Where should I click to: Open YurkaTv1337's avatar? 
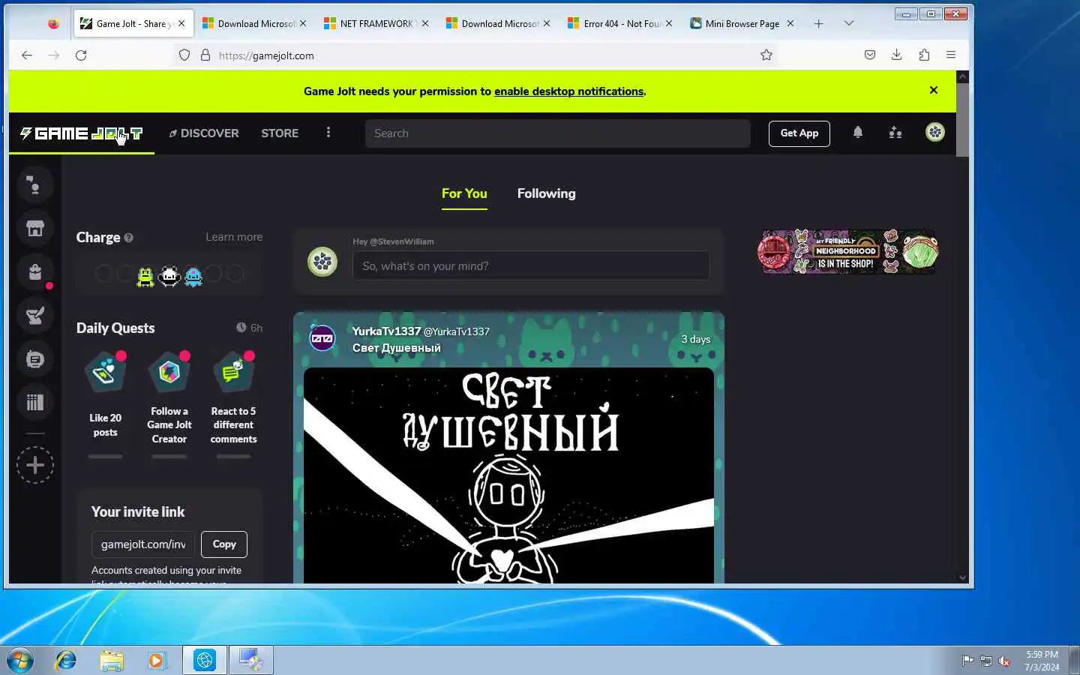click(x=322, y=338)
